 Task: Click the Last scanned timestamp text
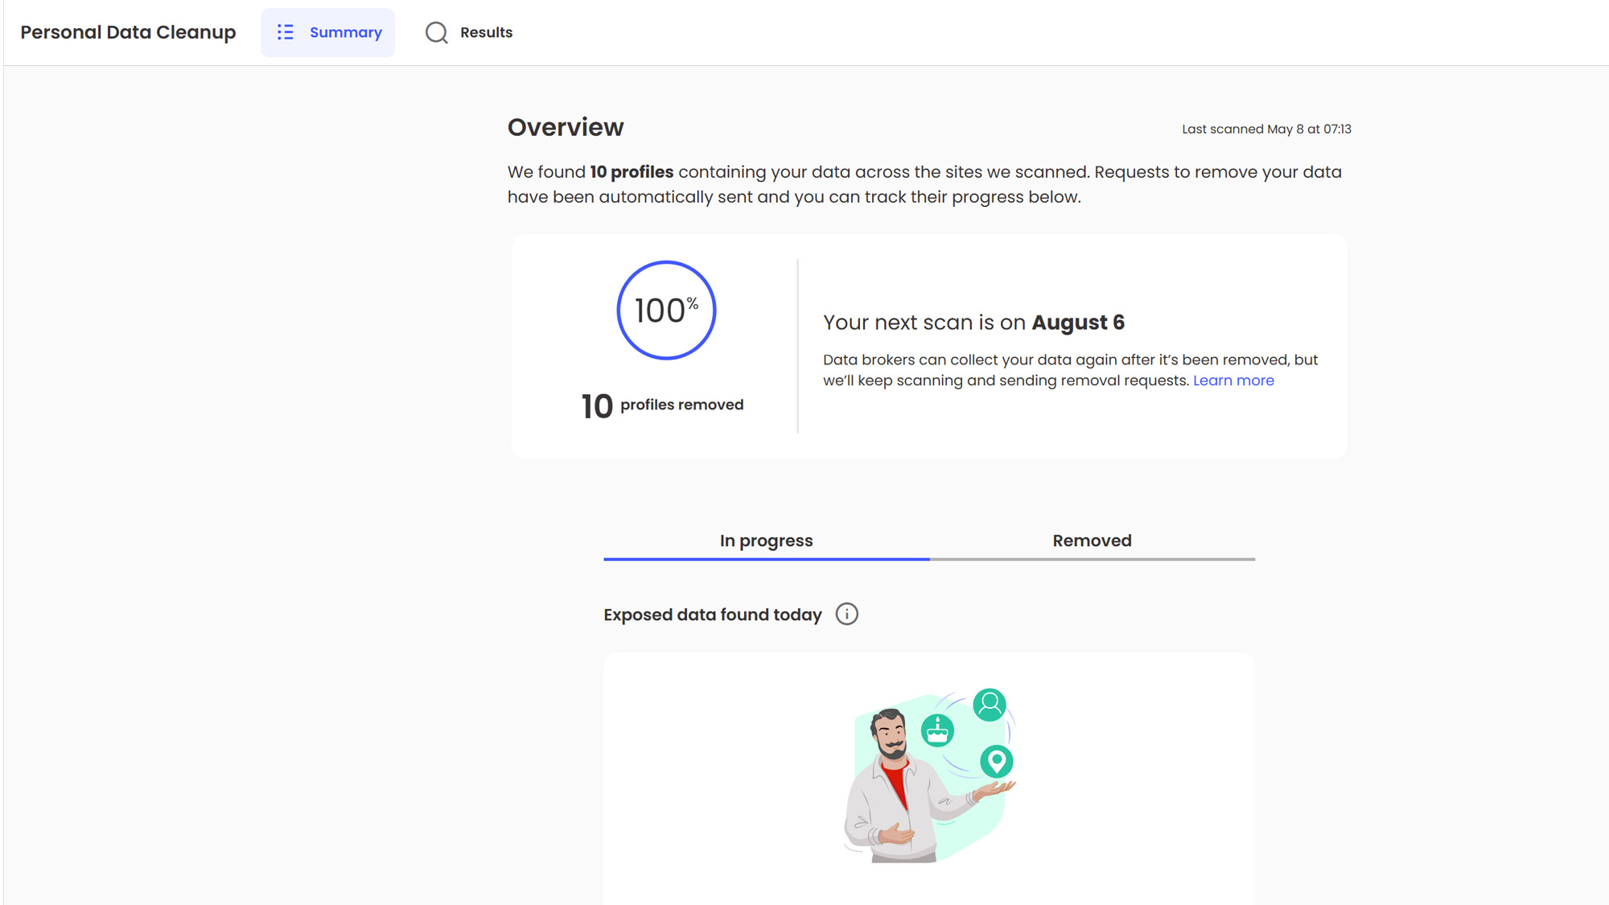(1266, 129)
